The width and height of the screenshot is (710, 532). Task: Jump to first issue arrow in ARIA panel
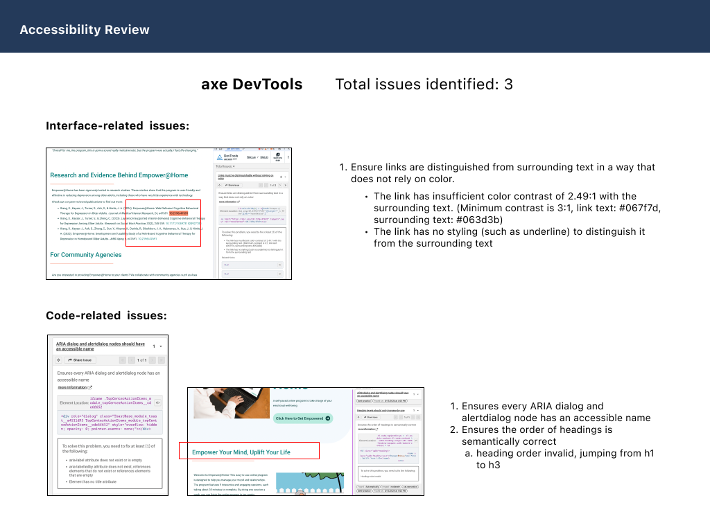[123, 360]
